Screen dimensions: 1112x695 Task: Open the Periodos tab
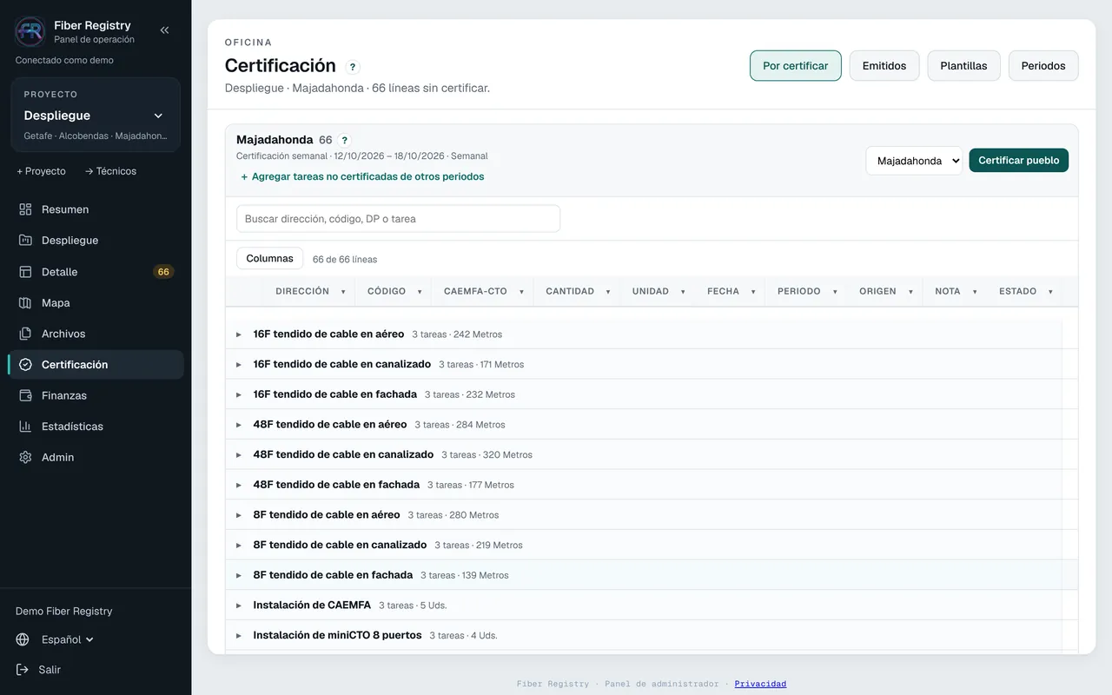coord(1043,66)
